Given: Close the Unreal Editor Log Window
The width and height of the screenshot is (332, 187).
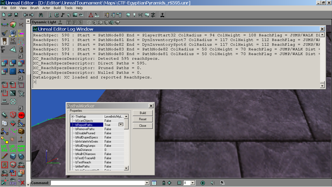Looking at the screenshot, I should tap(322, 29).
